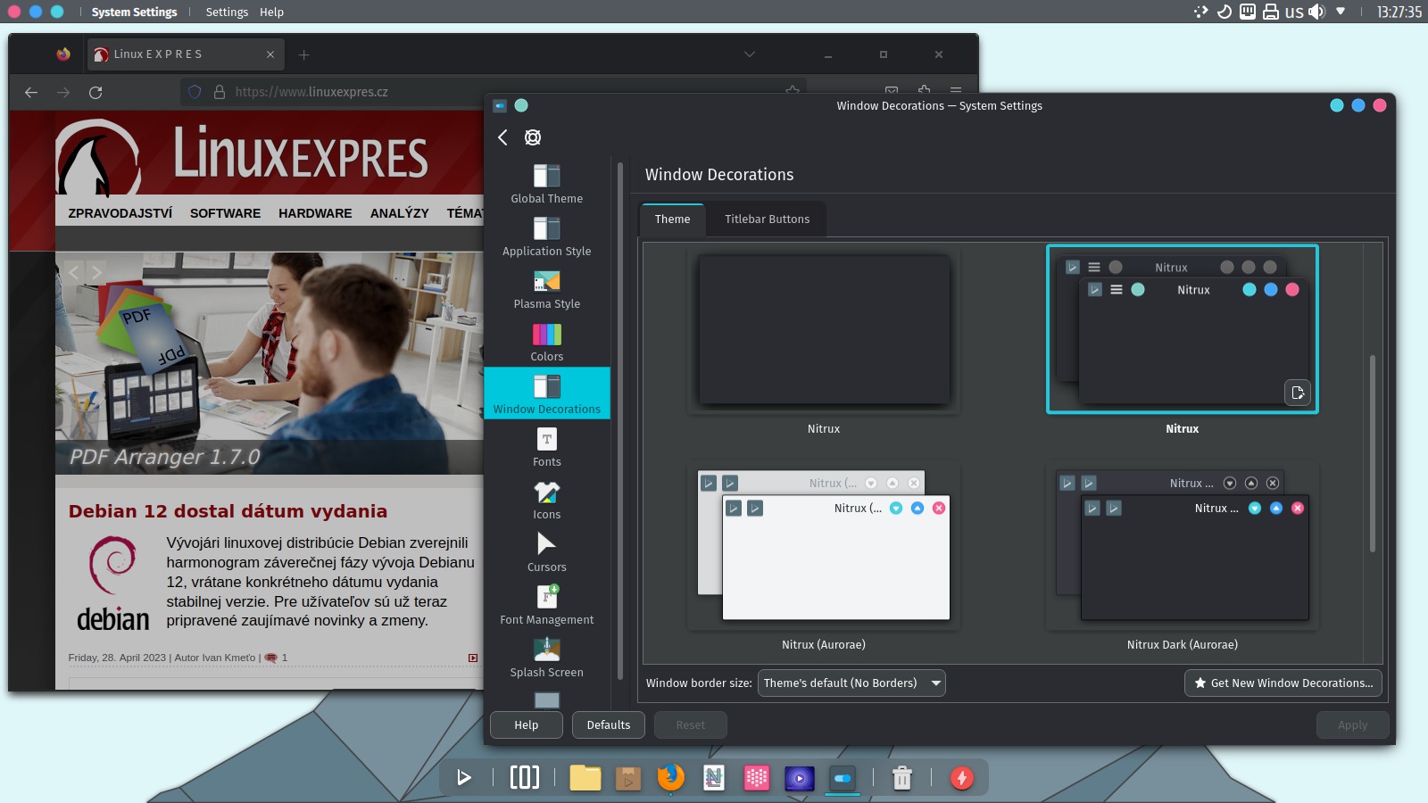Click the Reset button

tap(691, 724)
